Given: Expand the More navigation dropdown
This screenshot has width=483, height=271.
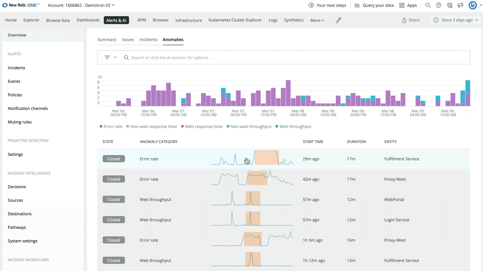Looking at the screenshot, I should [317, 20].
